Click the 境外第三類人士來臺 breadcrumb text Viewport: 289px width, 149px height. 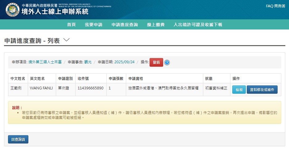tap(45, 62)
